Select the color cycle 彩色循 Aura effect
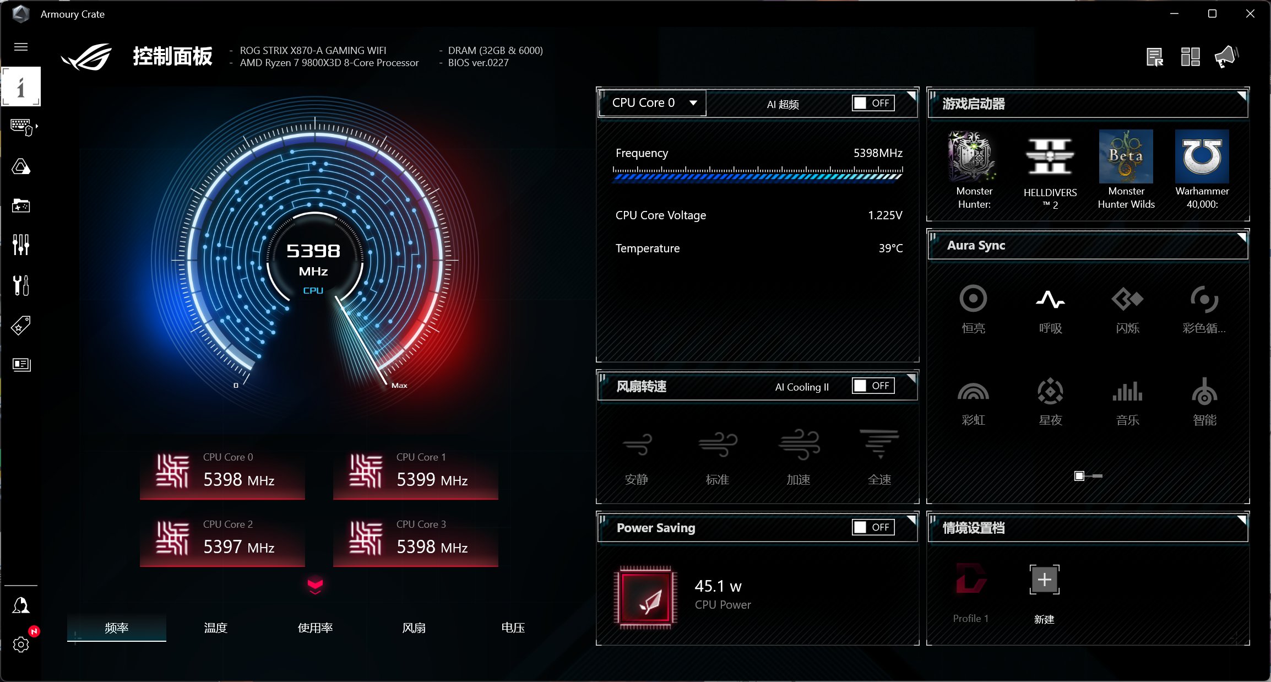Image resolution: width=1271 pixels, height=682 pixels. [x=1204, y=310]
